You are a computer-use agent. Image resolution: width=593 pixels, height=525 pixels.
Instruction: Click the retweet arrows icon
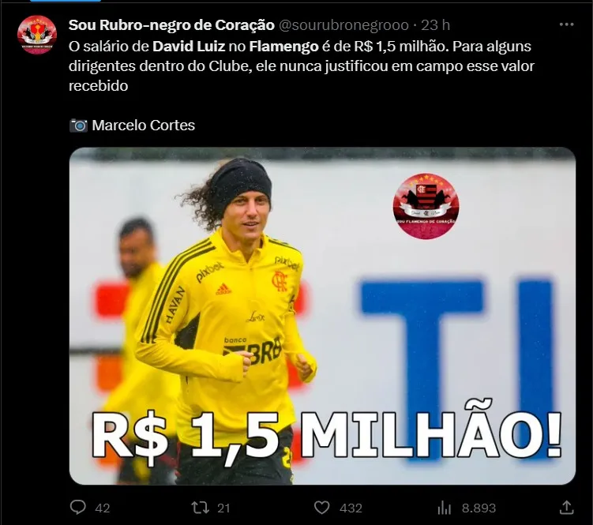pos(200,508)
